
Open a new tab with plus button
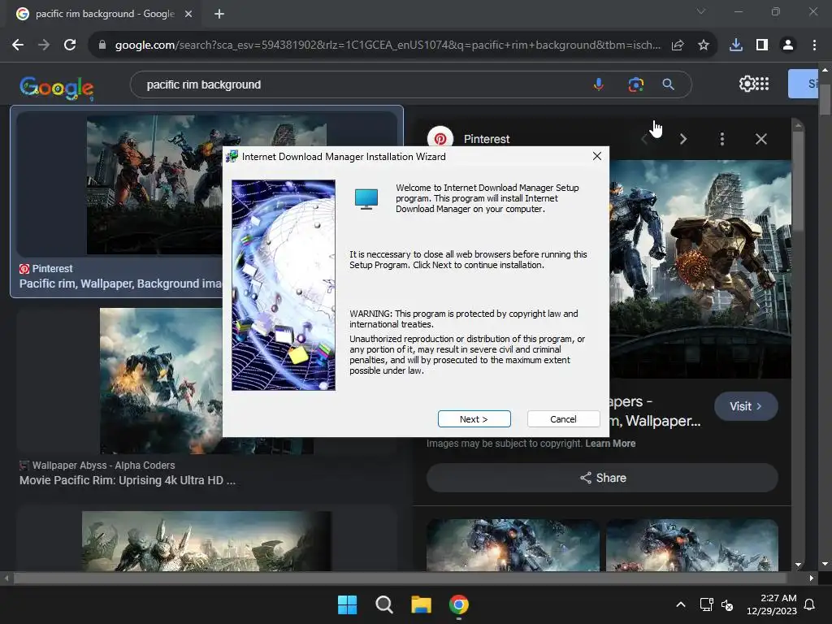[219, 14]
